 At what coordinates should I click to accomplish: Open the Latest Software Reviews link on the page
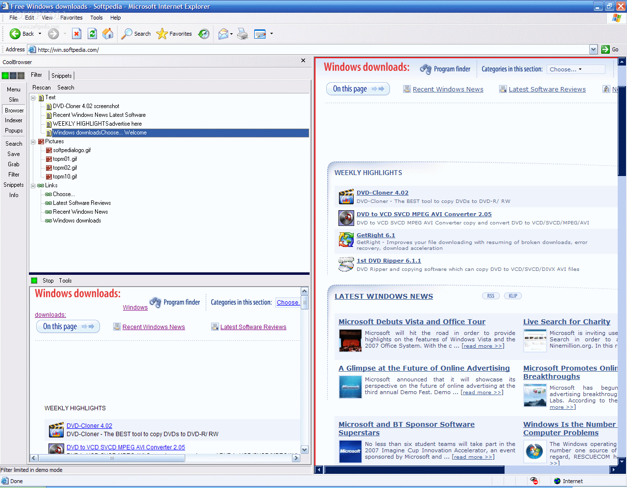point(547,89)
